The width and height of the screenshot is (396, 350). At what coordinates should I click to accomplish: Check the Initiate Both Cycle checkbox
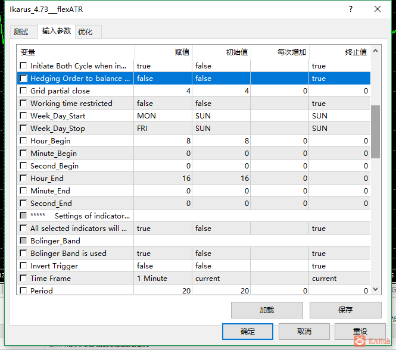coord(23,65)
